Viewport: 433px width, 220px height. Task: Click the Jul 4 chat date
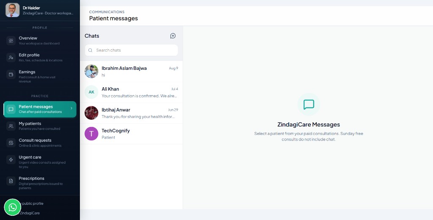(175, 89)
